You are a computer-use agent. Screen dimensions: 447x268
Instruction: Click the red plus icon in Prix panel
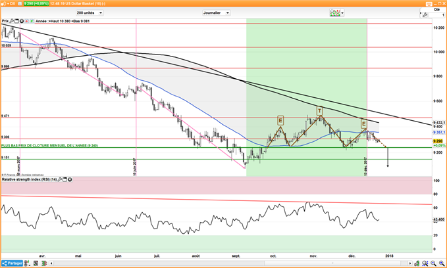point(27,21)
